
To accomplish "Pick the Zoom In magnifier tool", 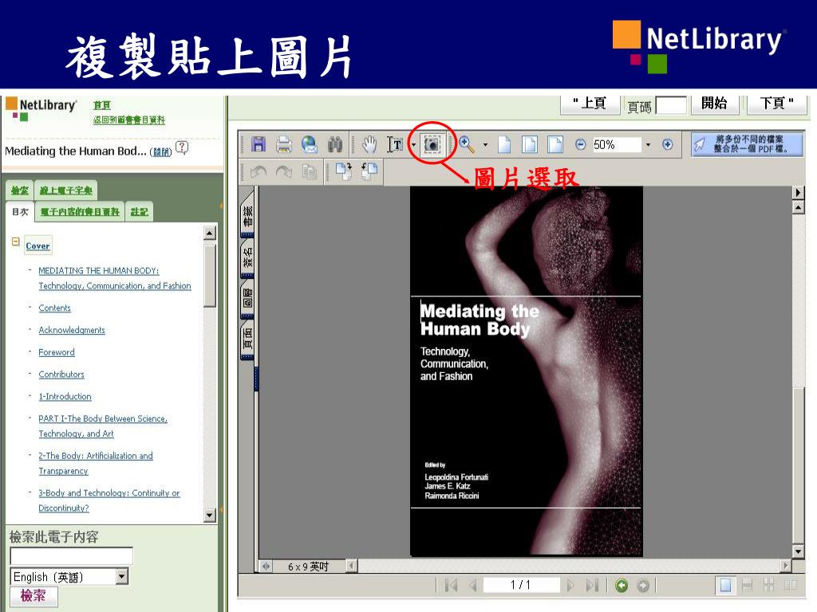I will [x=466, y=144].
